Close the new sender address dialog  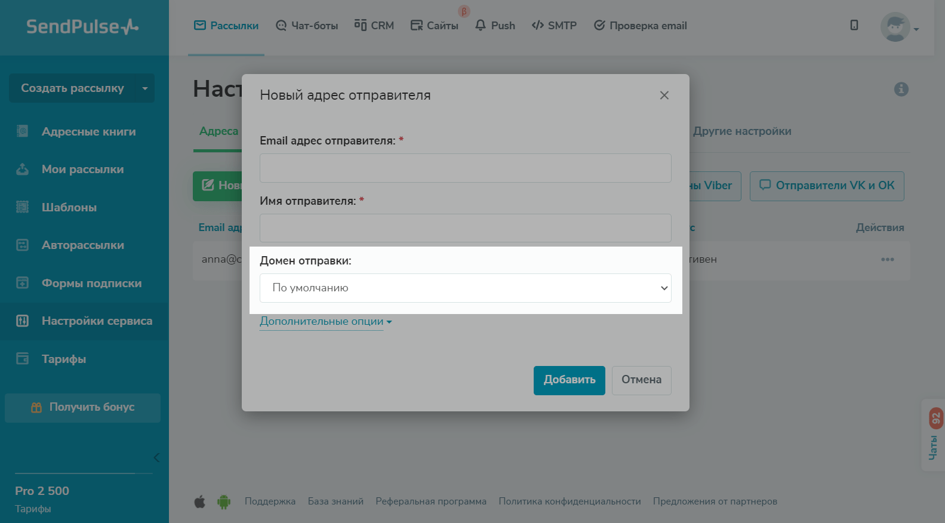tap(664, 96)
